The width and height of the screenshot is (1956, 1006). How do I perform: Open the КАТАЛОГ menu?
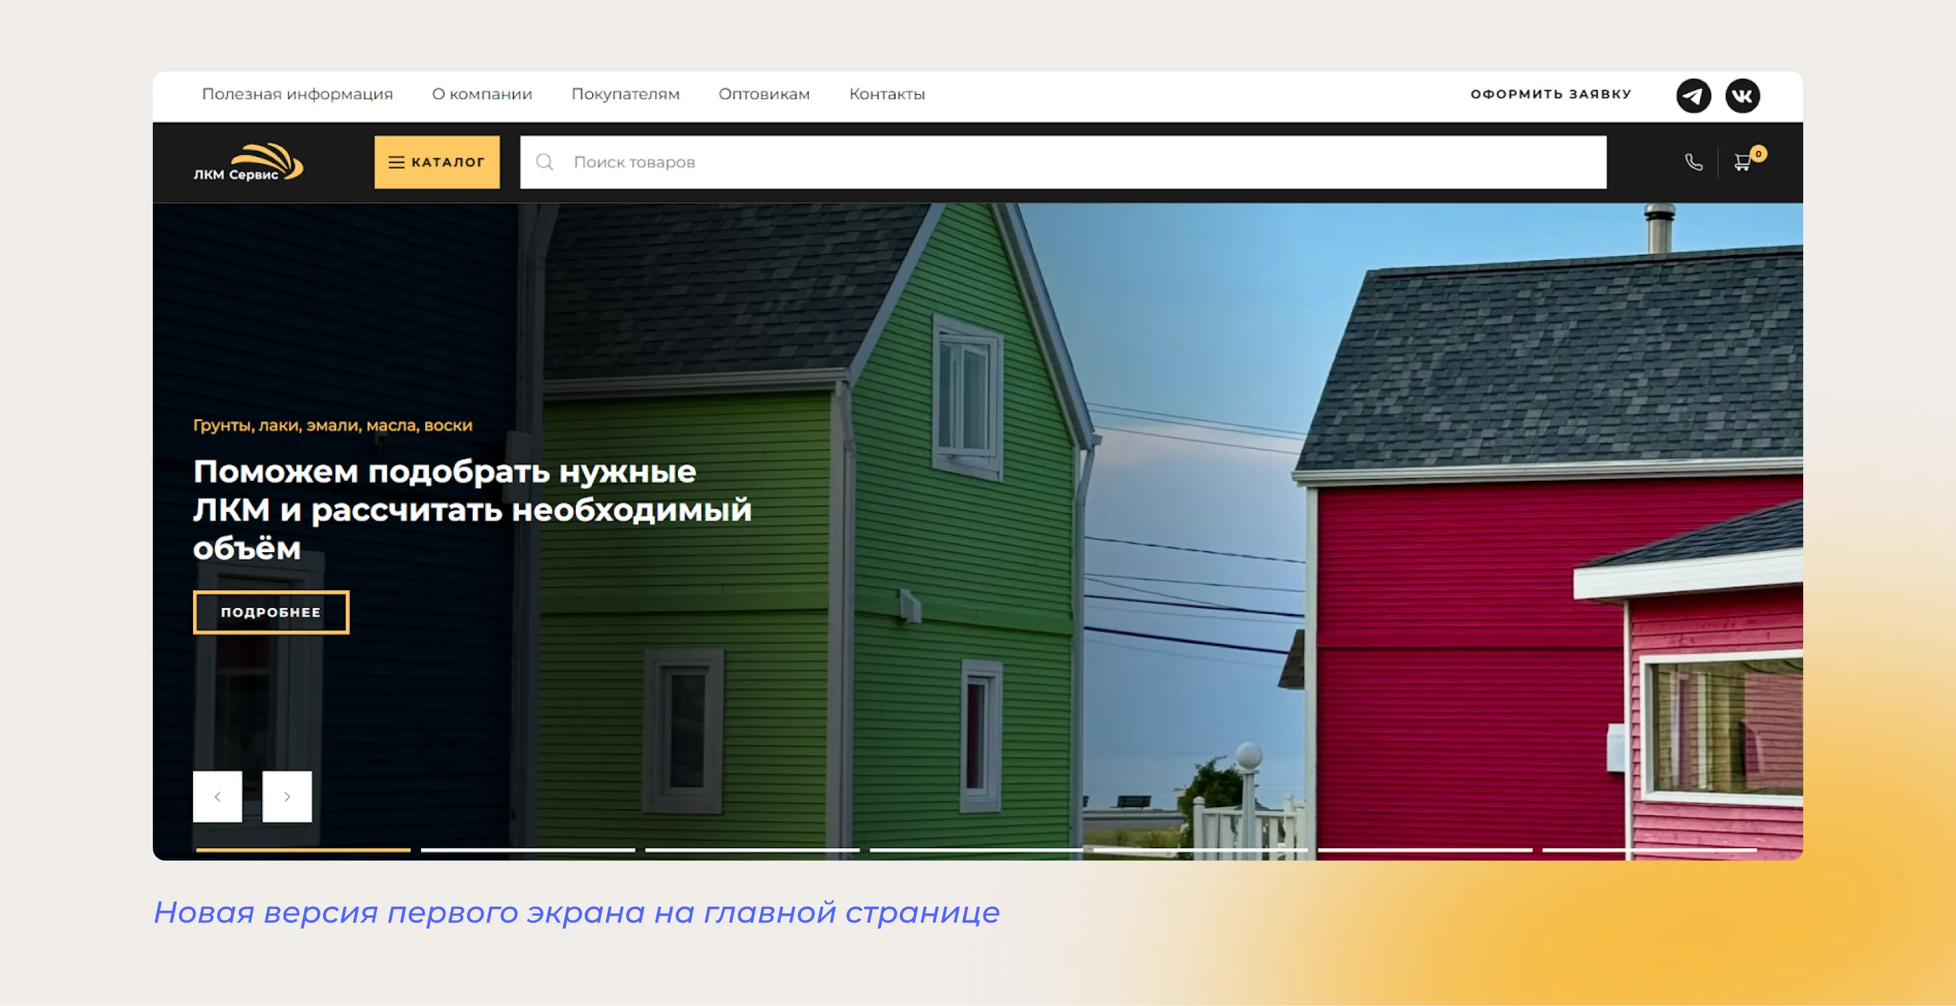(437, 162)
